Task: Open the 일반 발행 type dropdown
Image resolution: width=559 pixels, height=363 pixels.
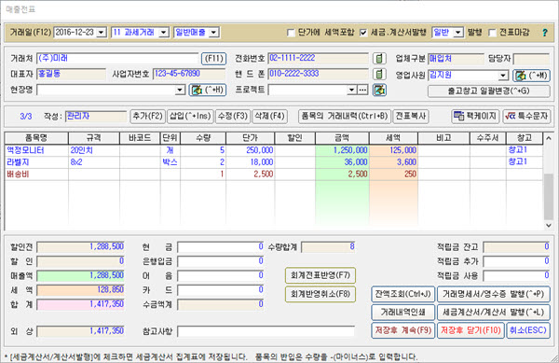Action: [x=458, y=33]
